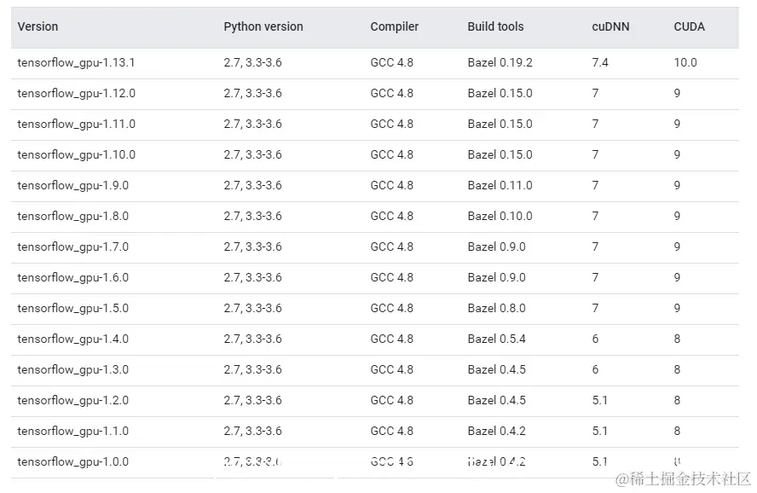Select the tensorflow_gpu-1.9.0 version cell

72,185
